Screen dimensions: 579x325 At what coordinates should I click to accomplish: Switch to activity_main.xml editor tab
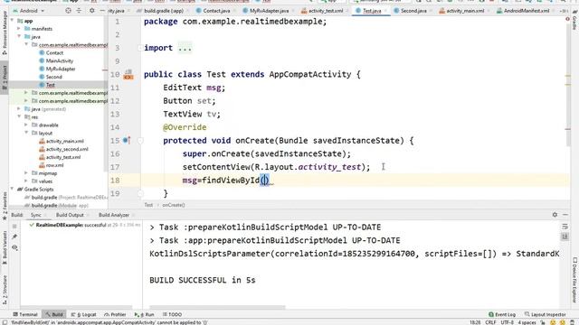[465, 11]
